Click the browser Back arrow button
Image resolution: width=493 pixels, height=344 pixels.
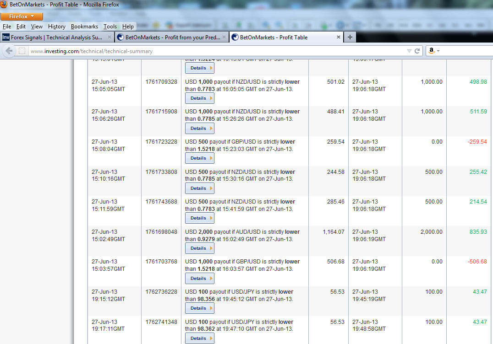point(9,51)
